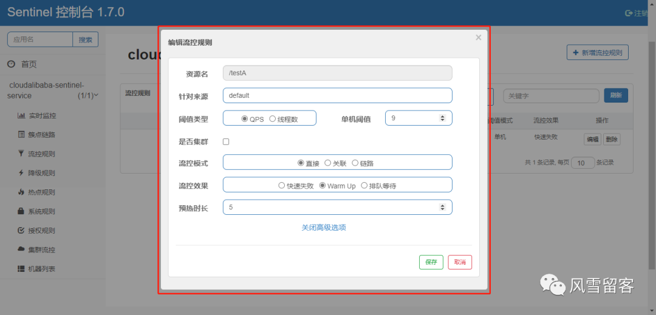Click the 单机阈值 spinner arrows
656x315 pixels.
[x=443, y=118]
